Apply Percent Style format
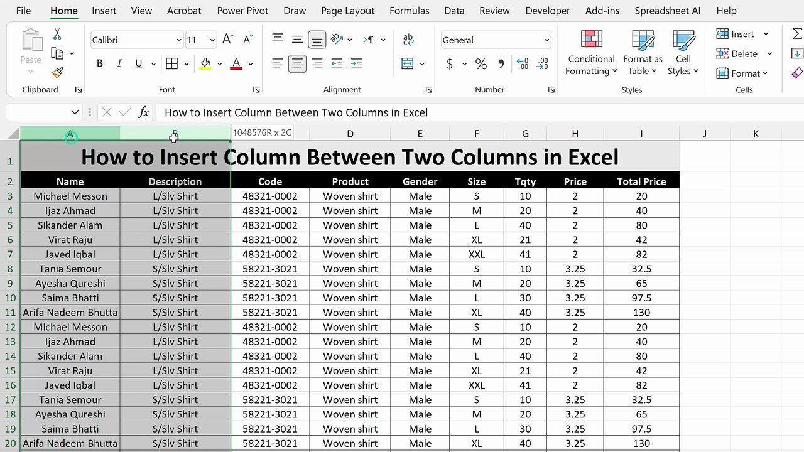The height and width of the screenshot is (452, 804). point(481,63)
